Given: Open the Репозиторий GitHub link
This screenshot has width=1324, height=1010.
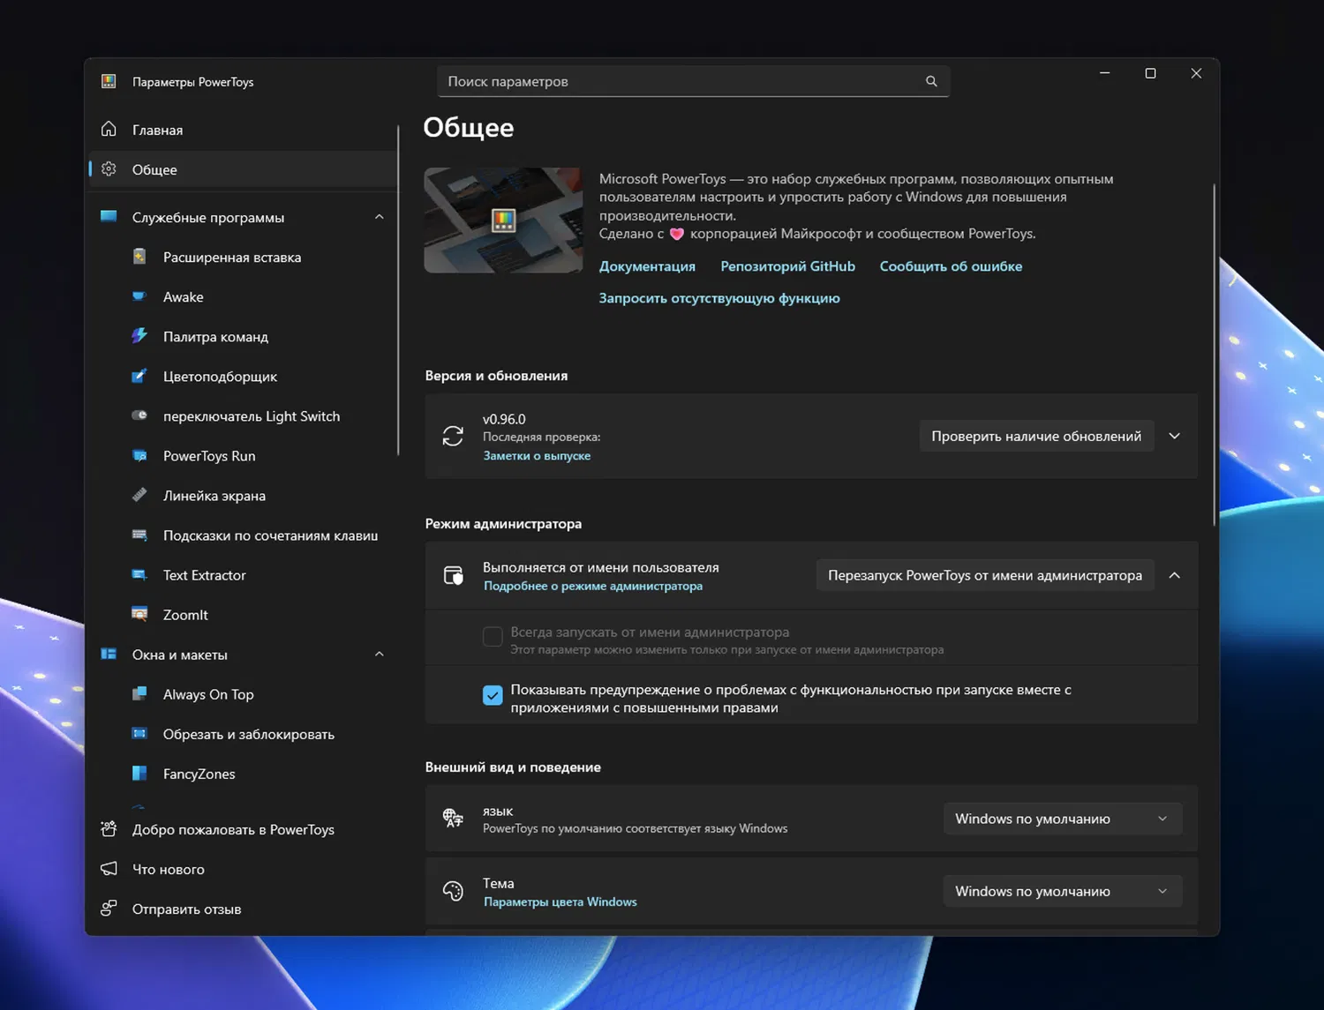Looking at the screenshot, I should (x=787, y=266).
